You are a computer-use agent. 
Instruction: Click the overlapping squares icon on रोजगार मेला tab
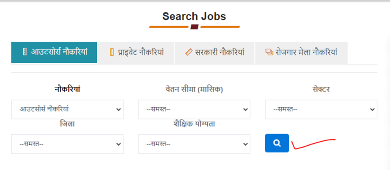(269, 52)
